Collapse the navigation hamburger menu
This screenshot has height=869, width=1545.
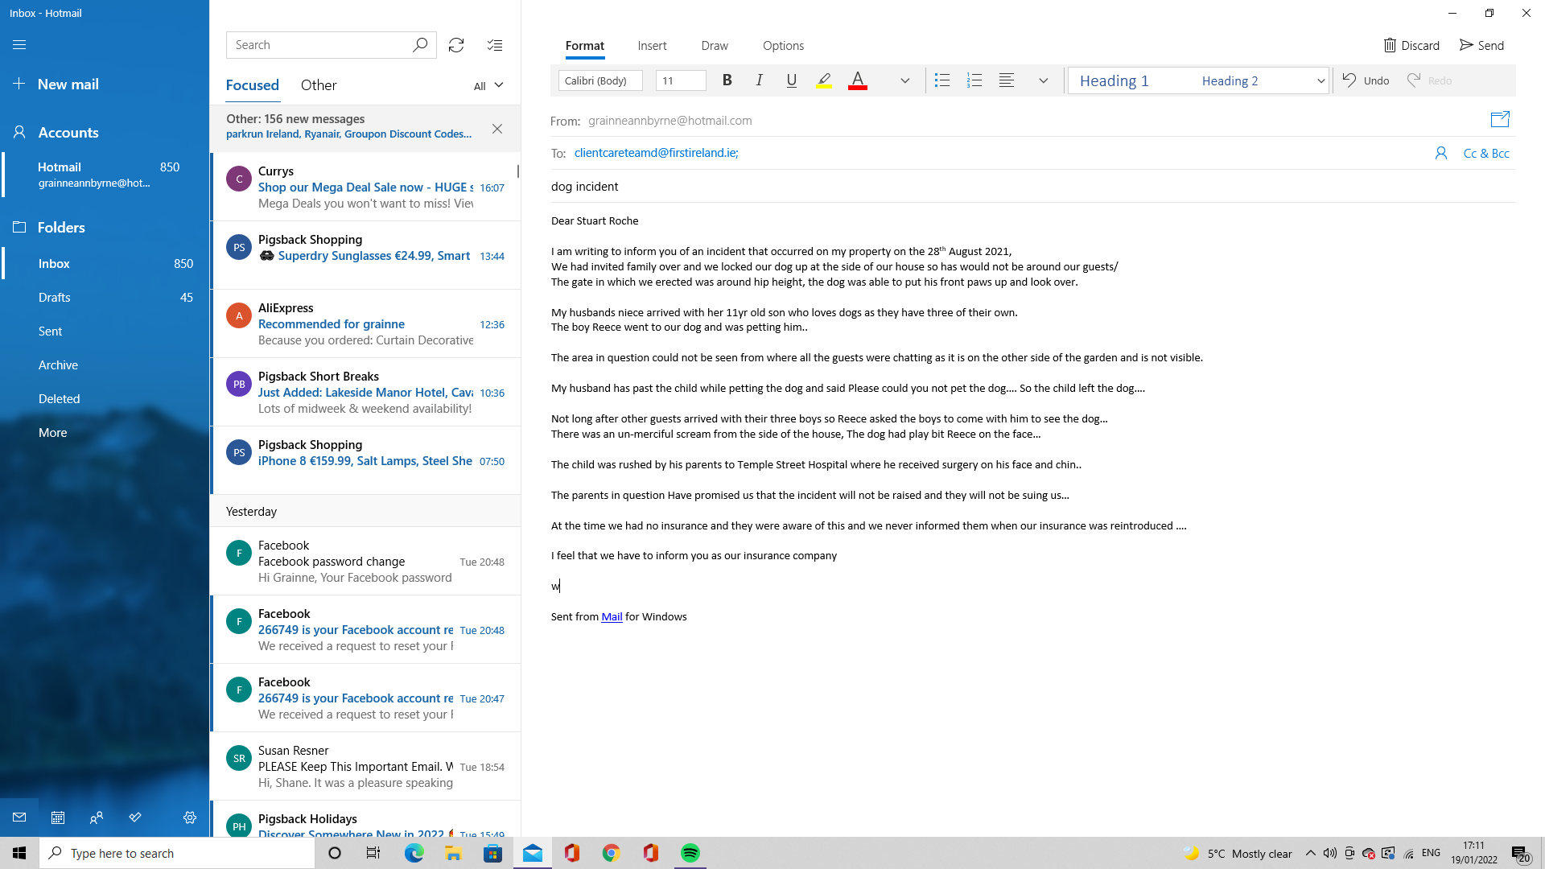point(19,45)
